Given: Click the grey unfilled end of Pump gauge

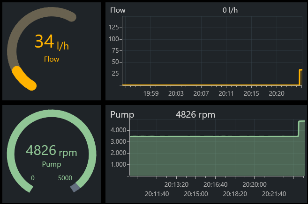Looking at the screenshot, I should (x=75, y=187).
